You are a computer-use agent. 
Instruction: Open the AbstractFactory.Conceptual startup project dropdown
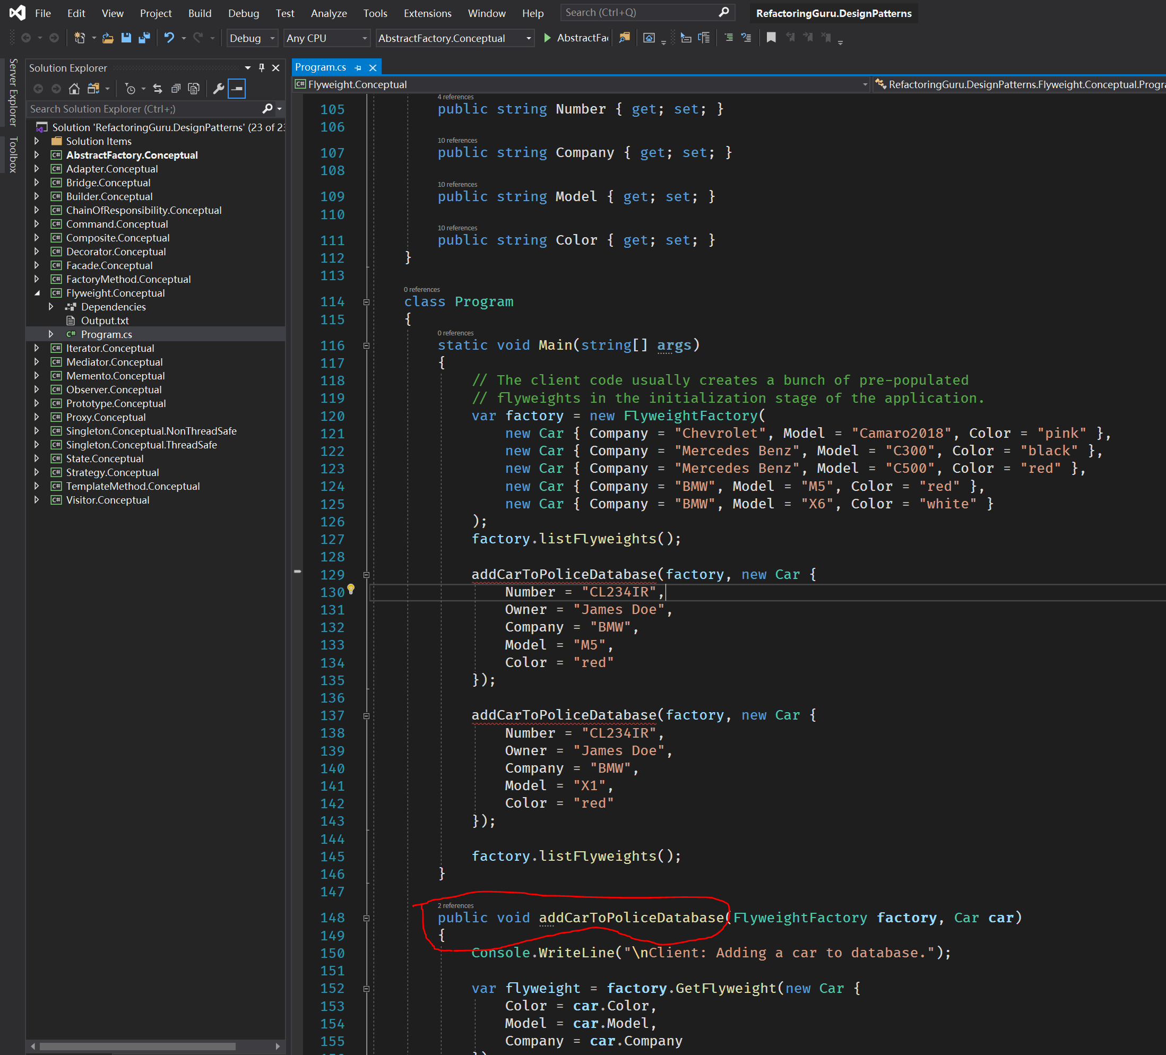pos(455,38)
